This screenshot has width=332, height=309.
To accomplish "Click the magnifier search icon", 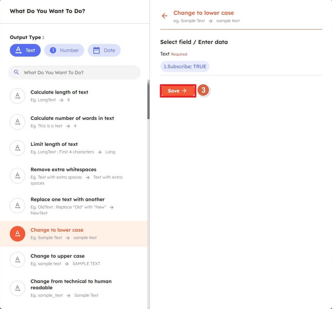I will [16, 72].
